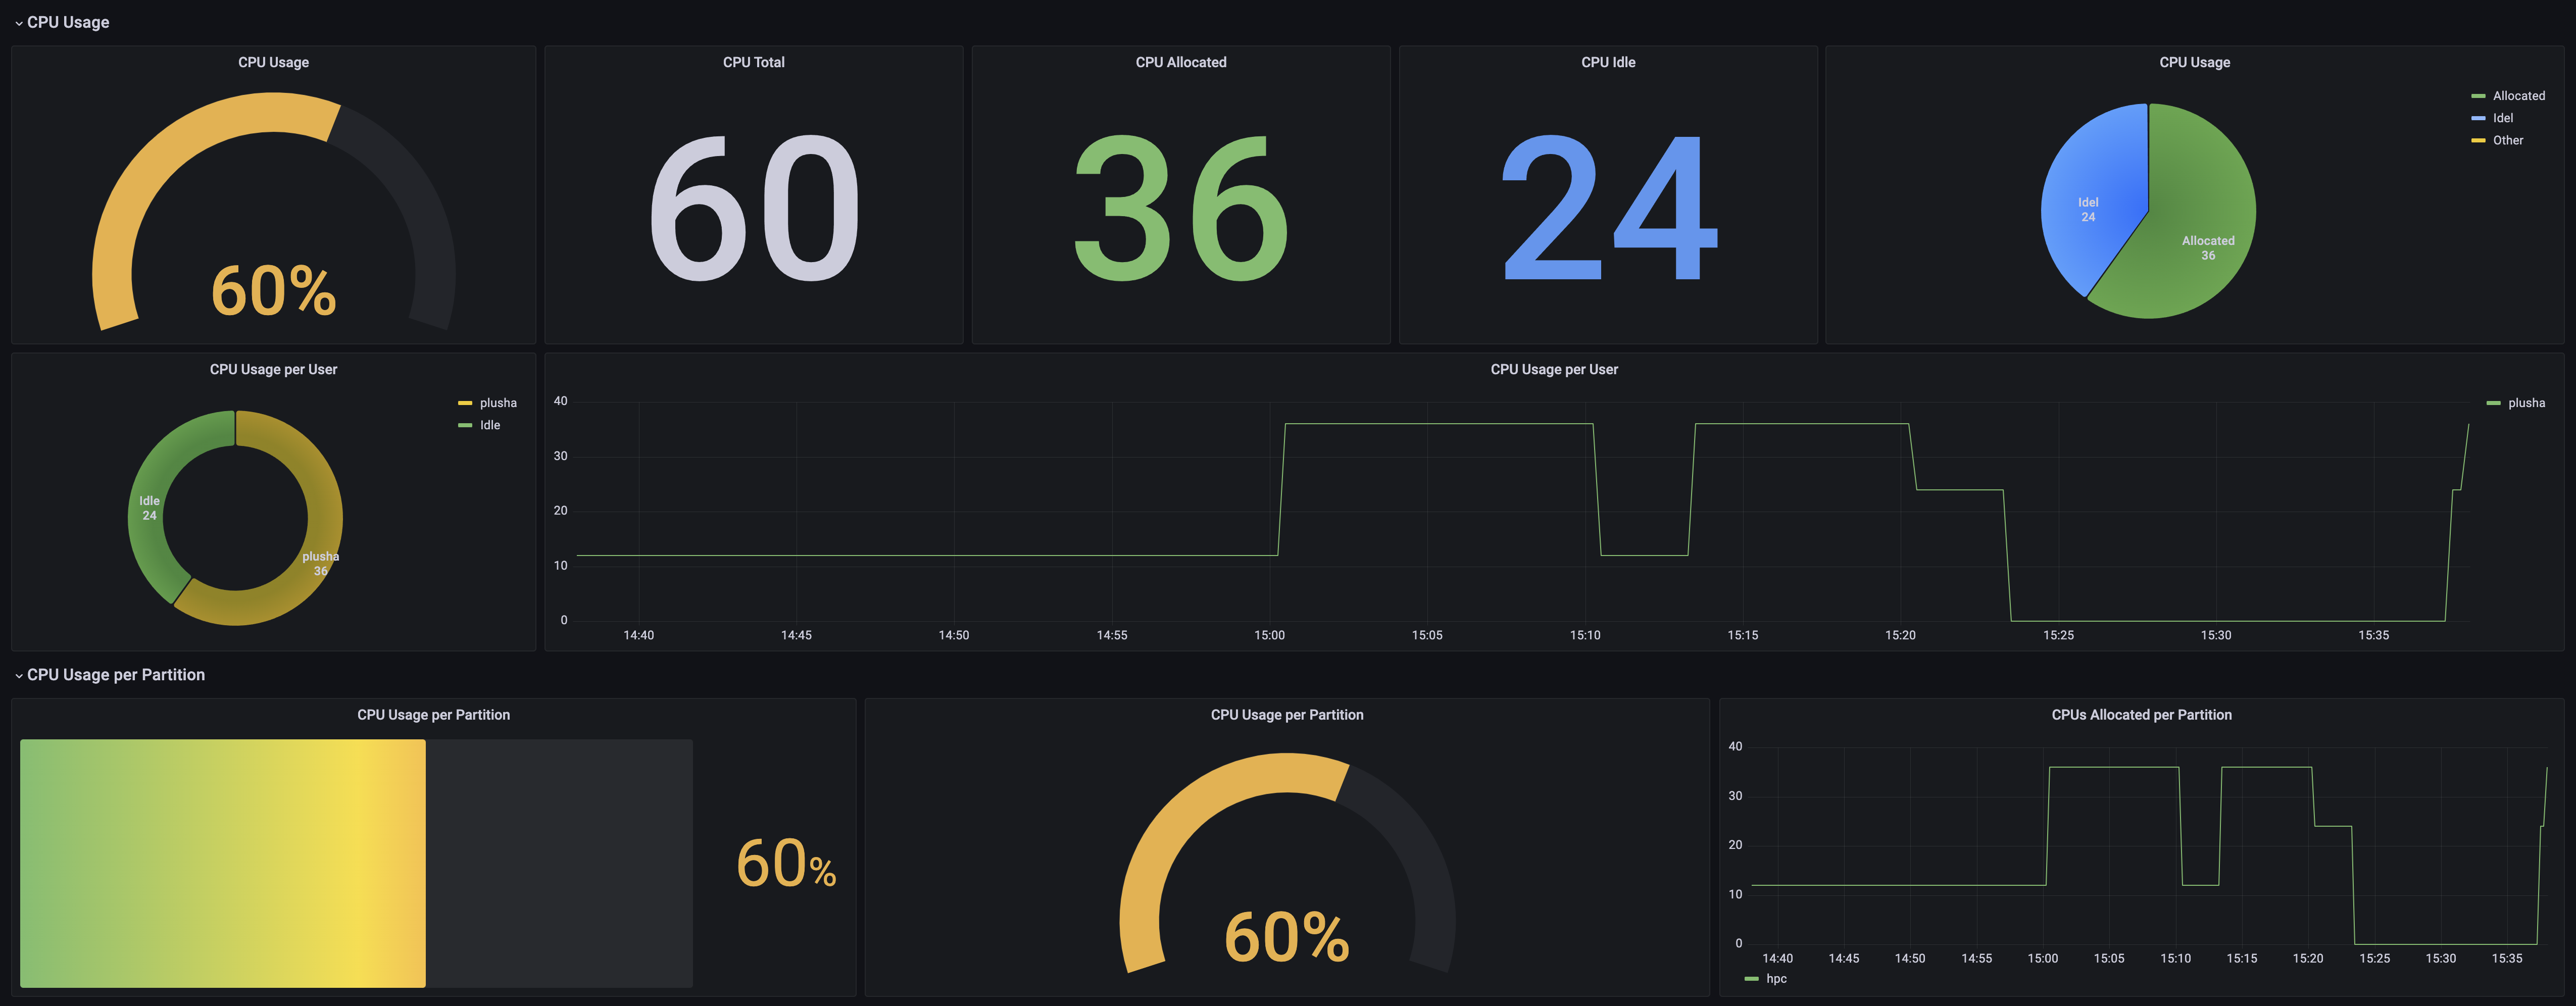Click the CPUs Allocated per Partition title
The height and width of the screenshot is (1006, 2576).
coord(2141,715)
